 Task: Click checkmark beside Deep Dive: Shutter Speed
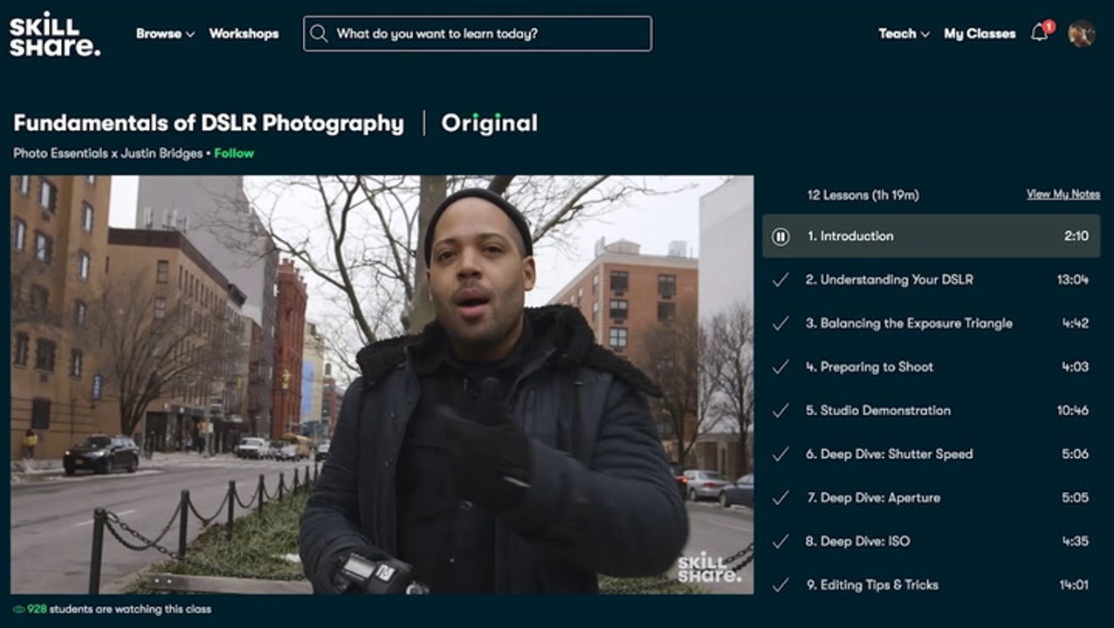(x=780, y=454)
